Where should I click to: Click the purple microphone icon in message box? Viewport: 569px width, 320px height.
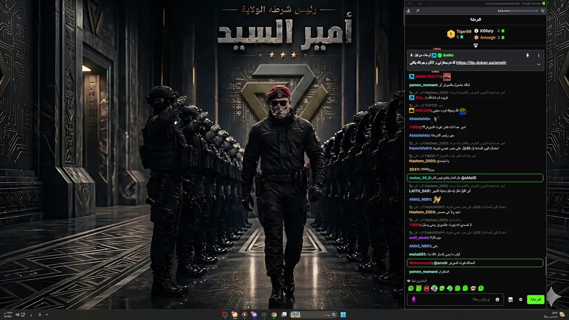(413, 300)
